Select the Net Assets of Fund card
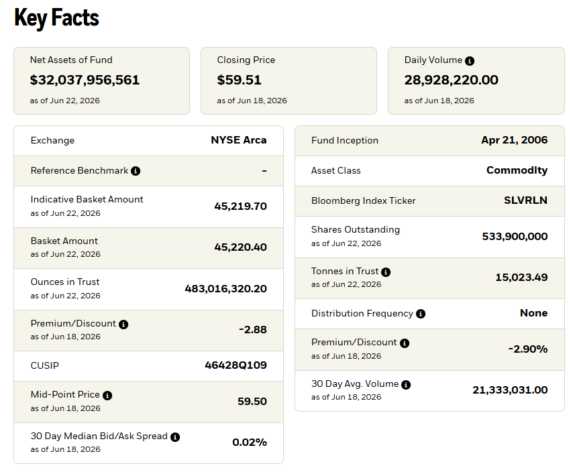The image size is (581, 468). pyautogui.click(x=101, y=80)
